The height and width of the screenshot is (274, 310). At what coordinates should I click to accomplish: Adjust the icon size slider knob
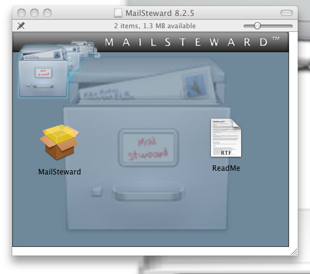pyautogui.click(x=257, y=26)
